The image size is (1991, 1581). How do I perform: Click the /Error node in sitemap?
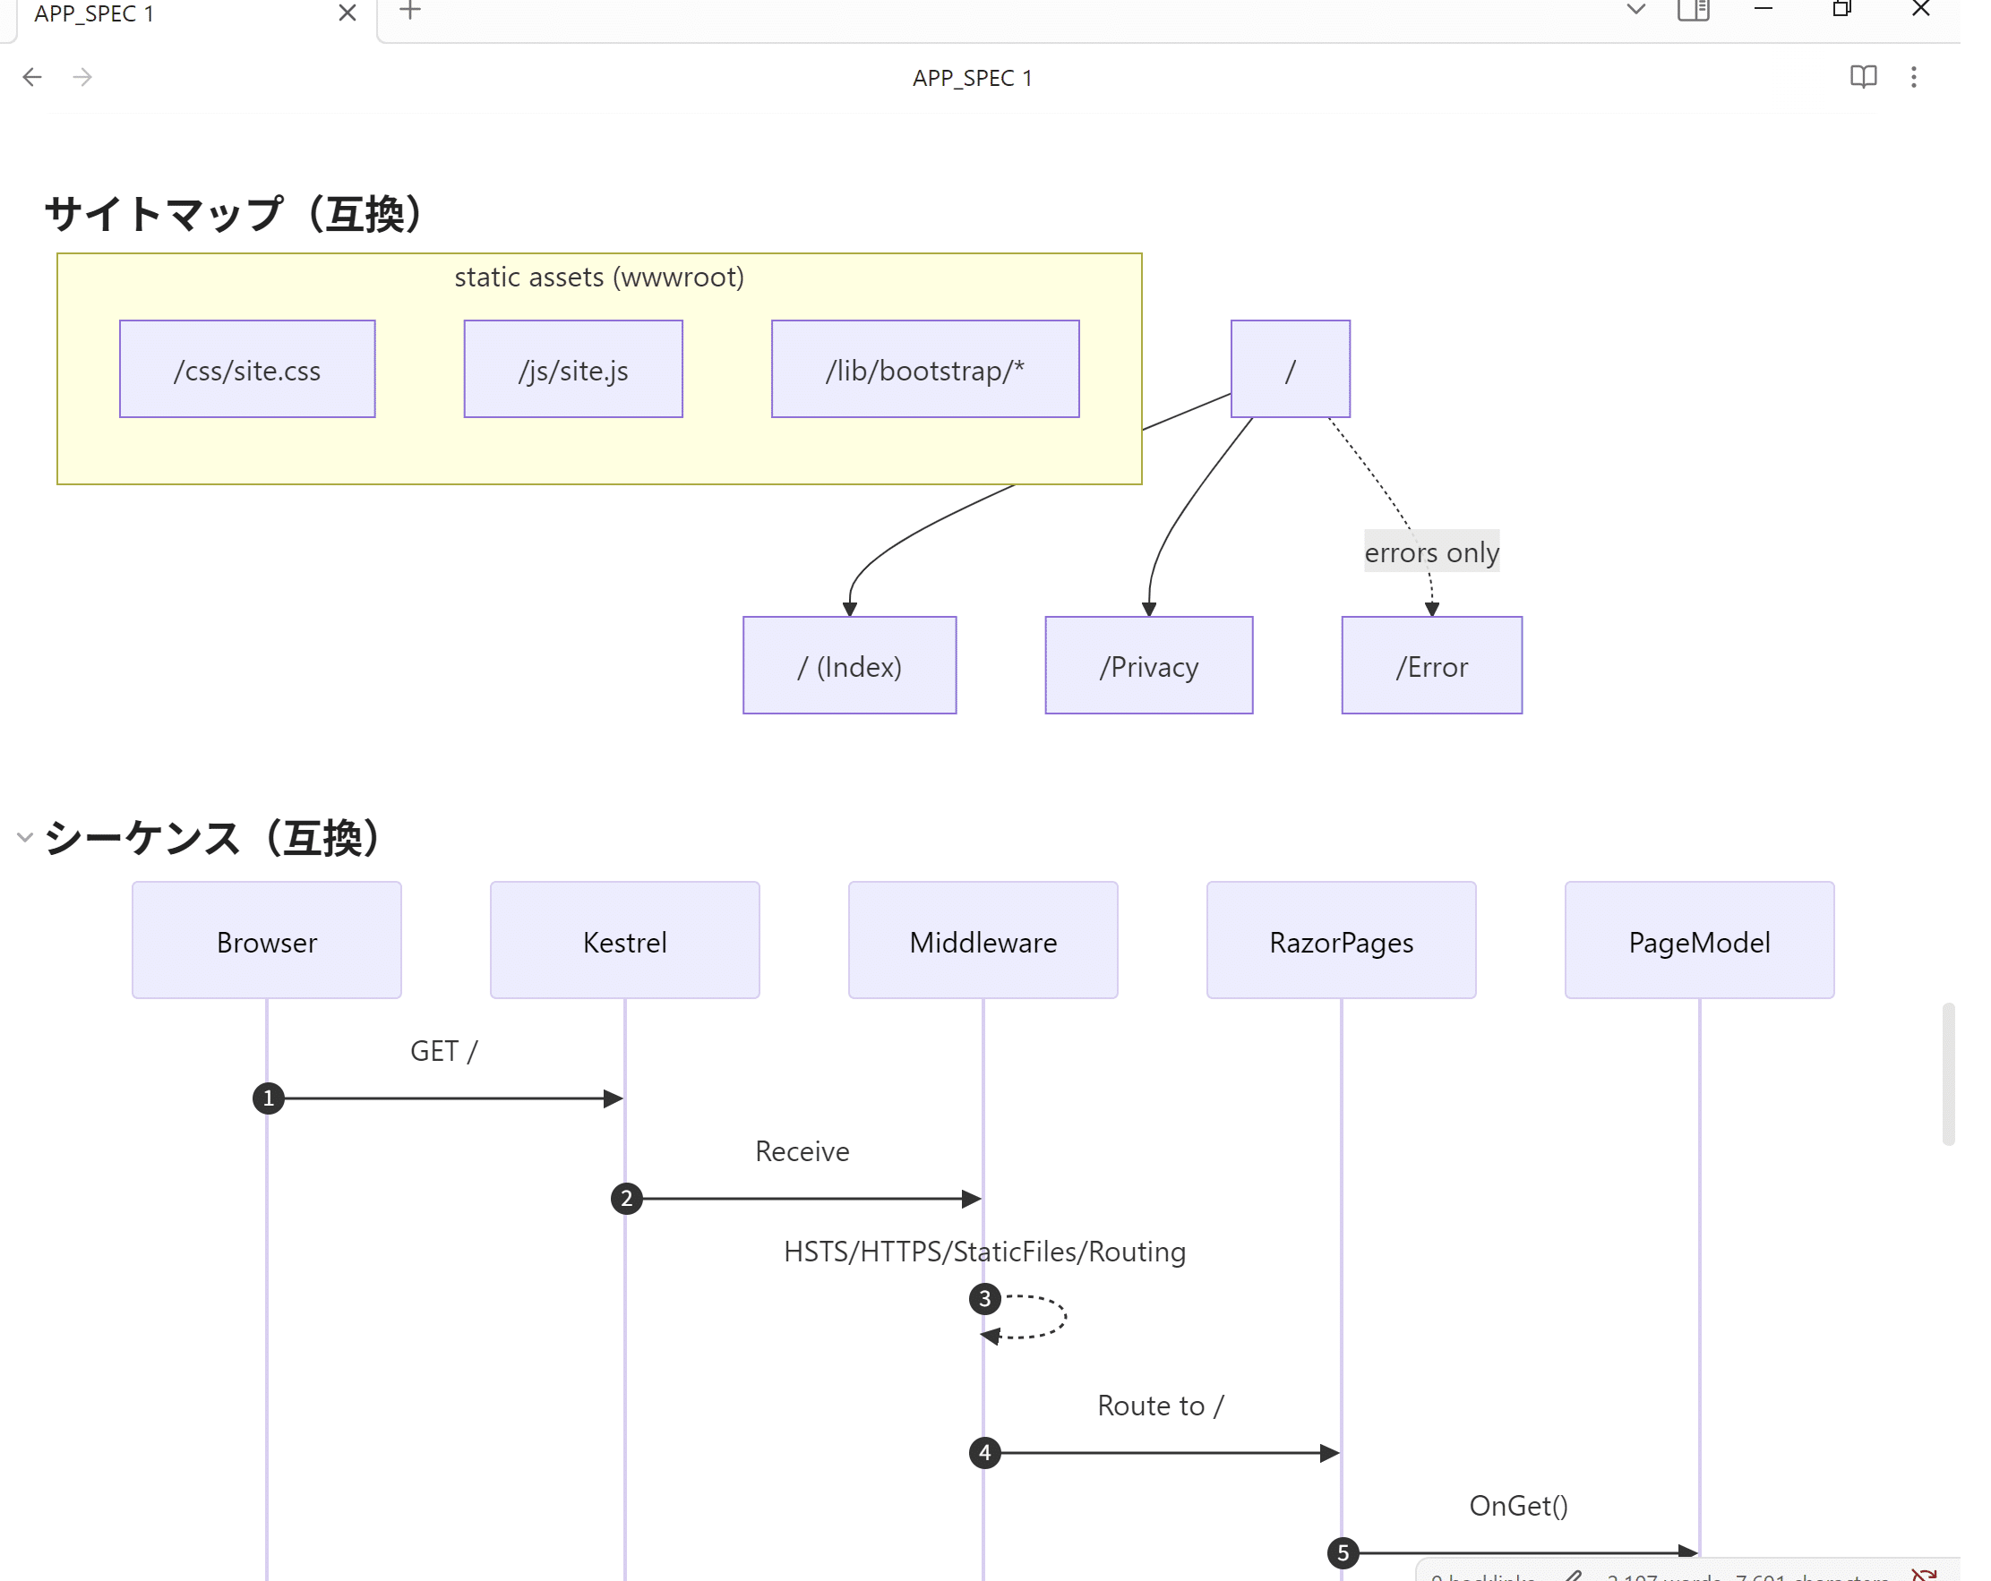[x=1430, y=665]
